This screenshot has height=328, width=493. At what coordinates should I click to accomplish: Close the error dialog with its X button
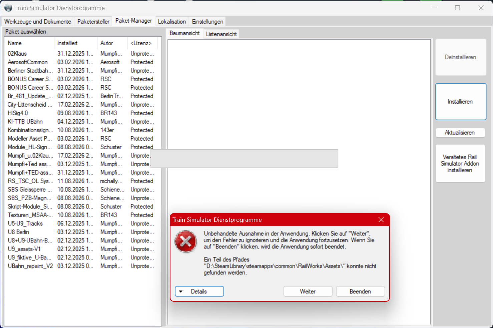click(x=381, y=220)
